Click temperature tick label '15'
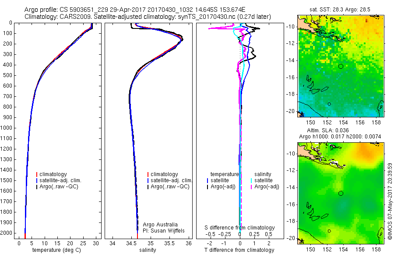This screenshot has height=254, width=394. 57,243
